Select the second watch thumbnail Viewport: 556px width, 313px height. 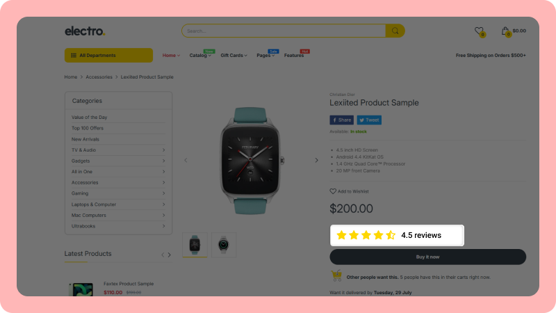point(224,245)
